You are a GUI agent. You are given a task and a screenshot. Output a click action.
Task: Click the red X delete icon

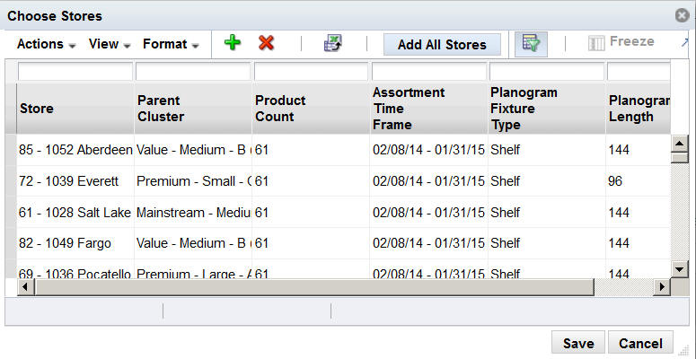point(266,43)
